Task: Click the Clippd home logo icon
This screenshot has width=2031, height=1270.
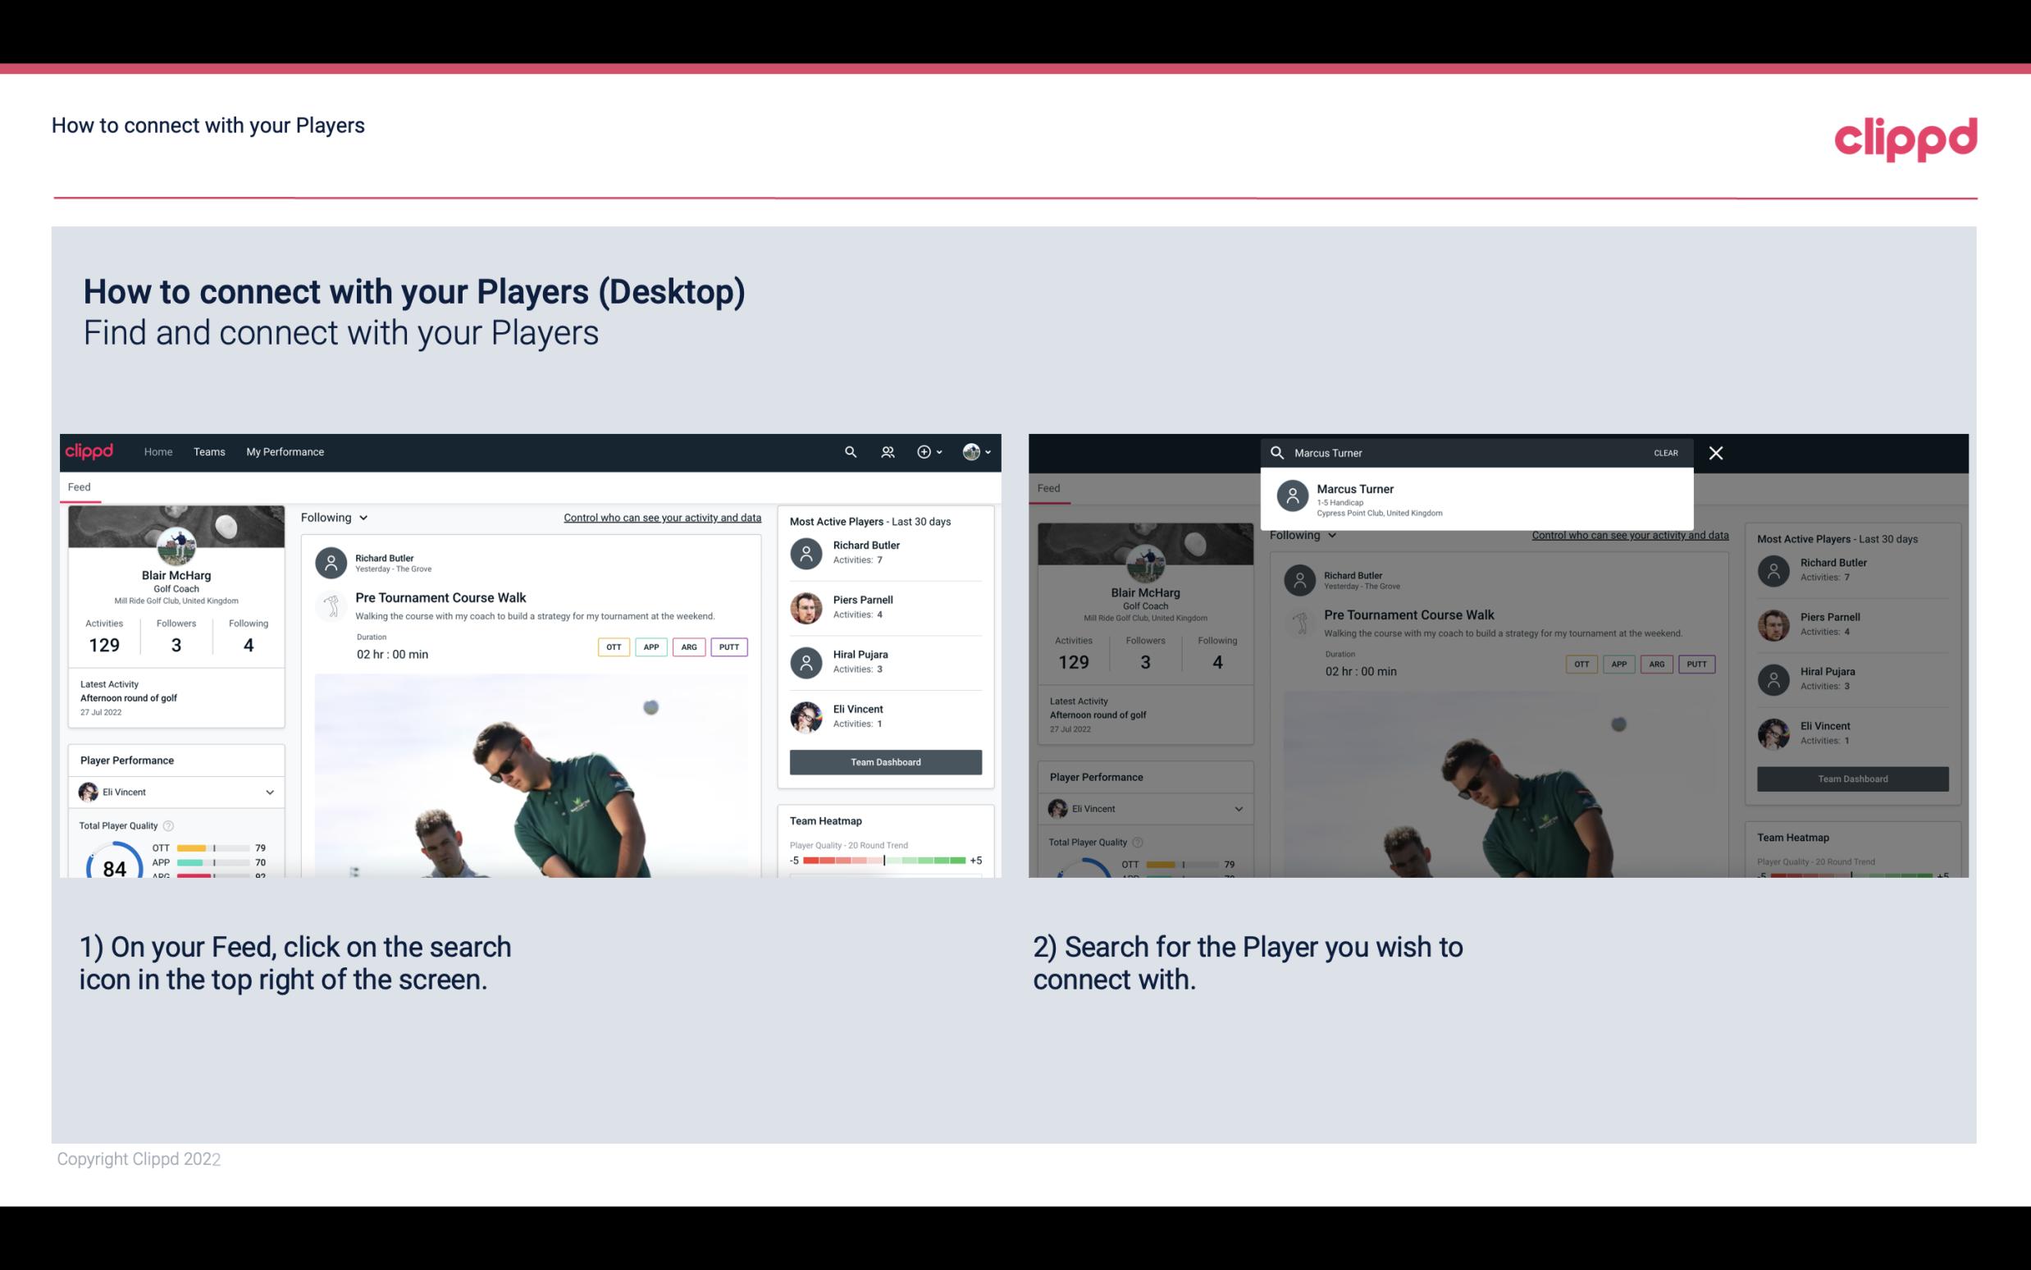Action: pyautogui.click(x=91, y=452)
